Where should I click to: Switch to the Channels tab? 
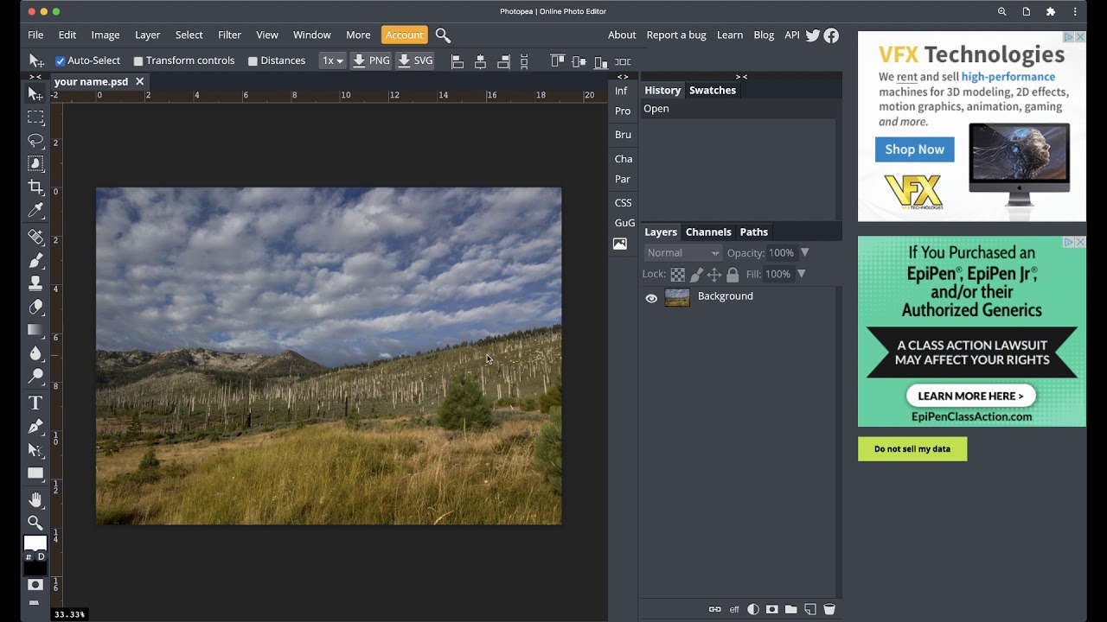tap(708, 232)
